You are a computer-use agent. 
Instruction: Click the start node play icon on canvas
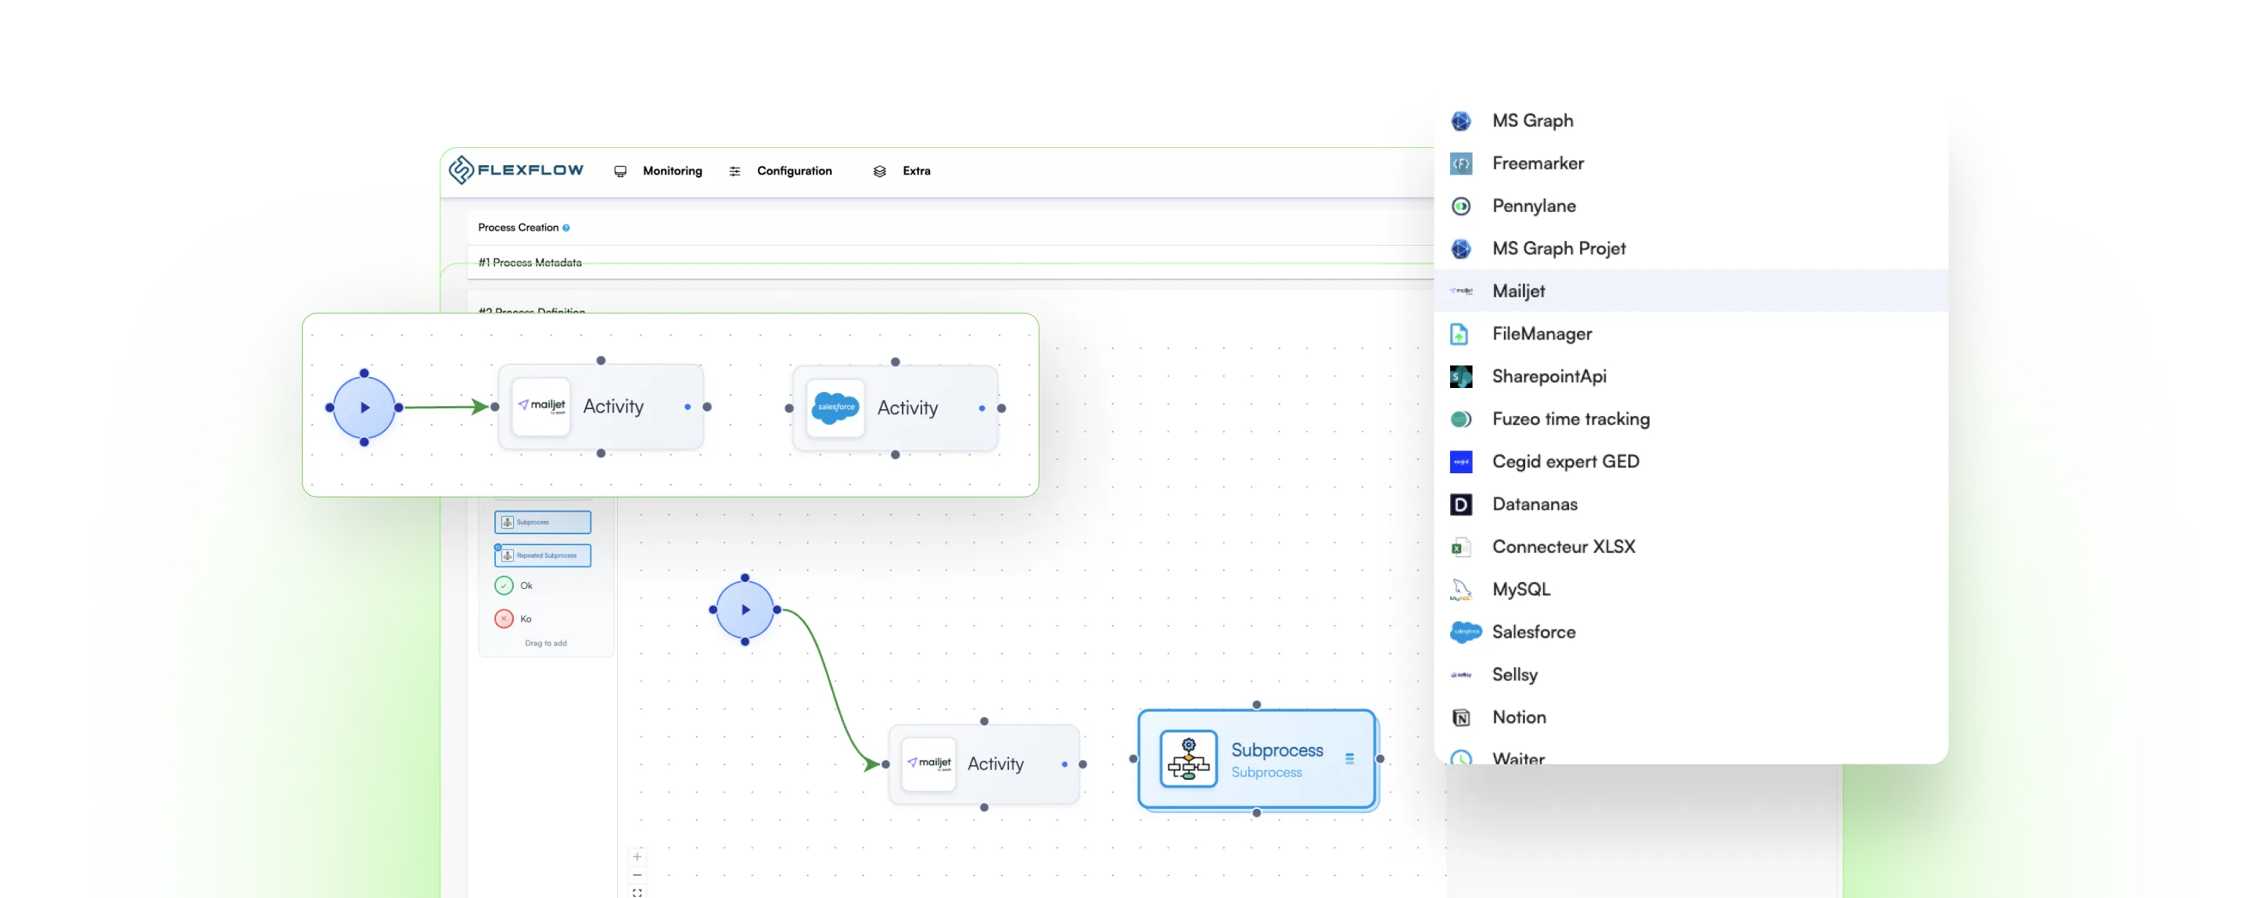pos(745,609)
